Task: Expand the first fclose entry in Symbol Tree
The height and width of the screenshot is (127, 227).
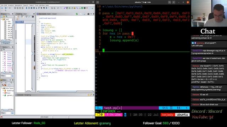Action: [x=3, y=53]
